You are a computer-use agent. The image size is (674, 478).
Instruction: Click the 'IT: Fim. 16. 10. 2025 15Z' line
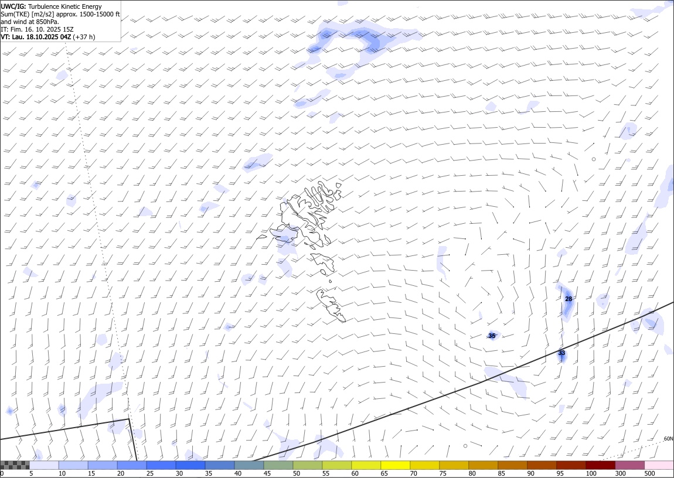pyautogui.click(x=37, y=29)
